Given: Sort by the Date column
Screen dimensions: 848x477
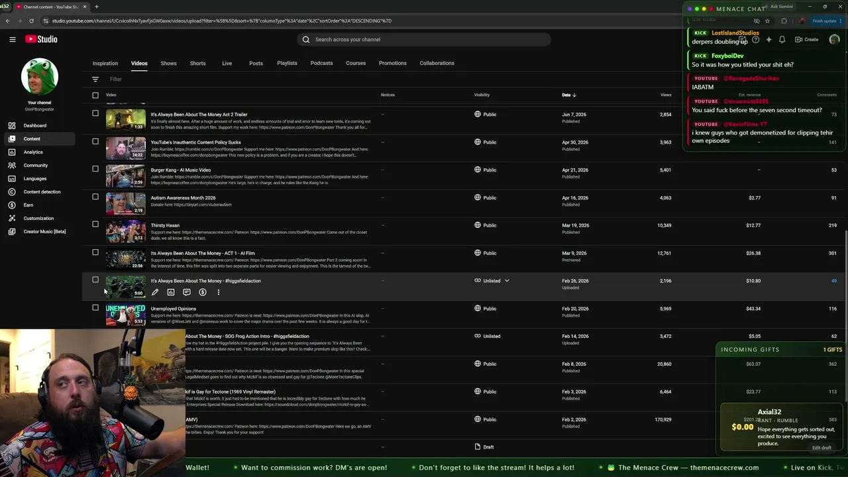Looking at the screenshot, I should click(569, 95).
